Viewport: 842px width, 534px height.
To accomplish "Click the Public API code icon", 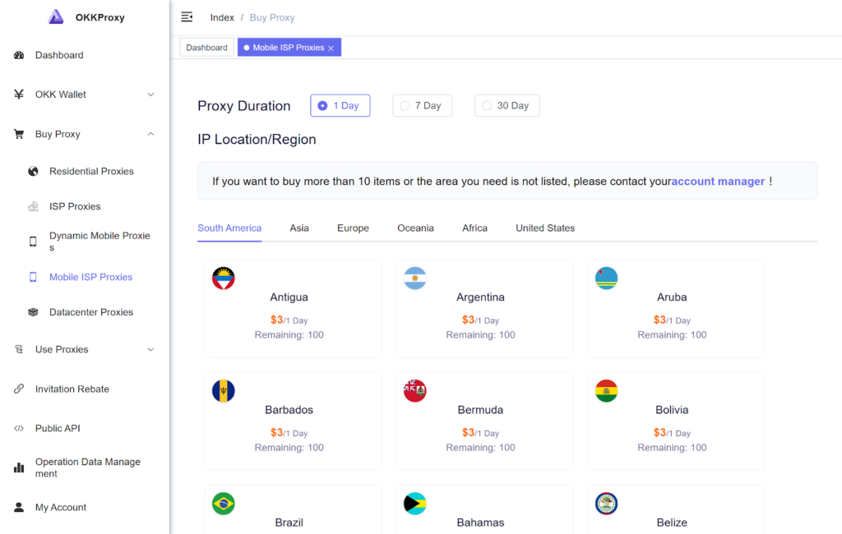I will [19, 429].
